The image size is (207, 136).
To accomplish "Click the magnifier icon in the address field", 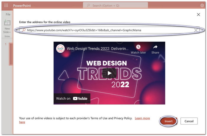I will pyautogui.click(x=24, y=30).
